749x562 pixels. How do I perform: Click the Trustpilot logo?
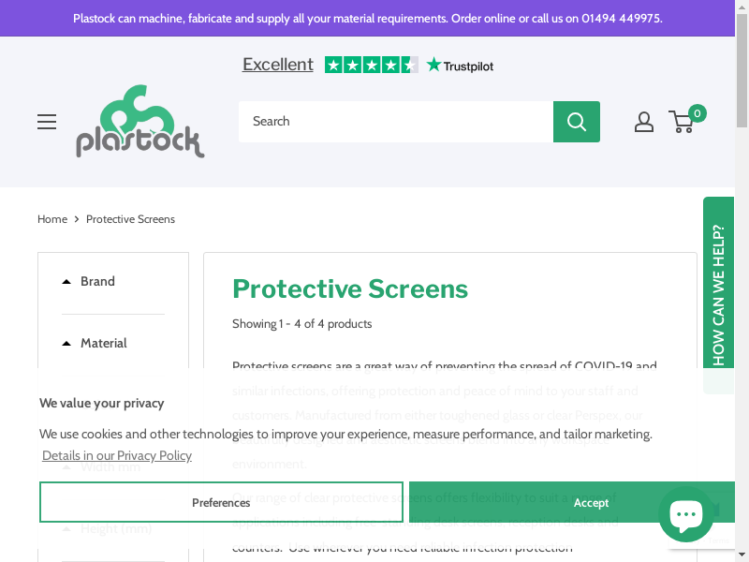[x=460, y=66]
